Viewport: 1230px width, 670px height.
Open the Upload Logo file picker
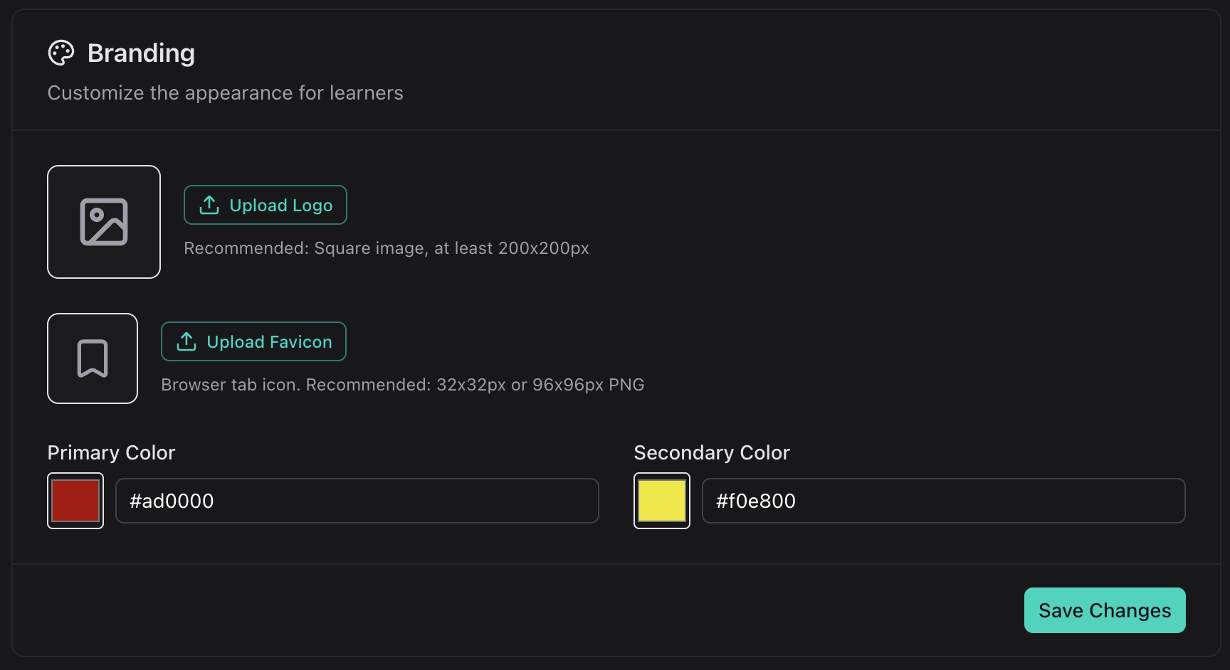pyautogui.click(x=265, y=205)
